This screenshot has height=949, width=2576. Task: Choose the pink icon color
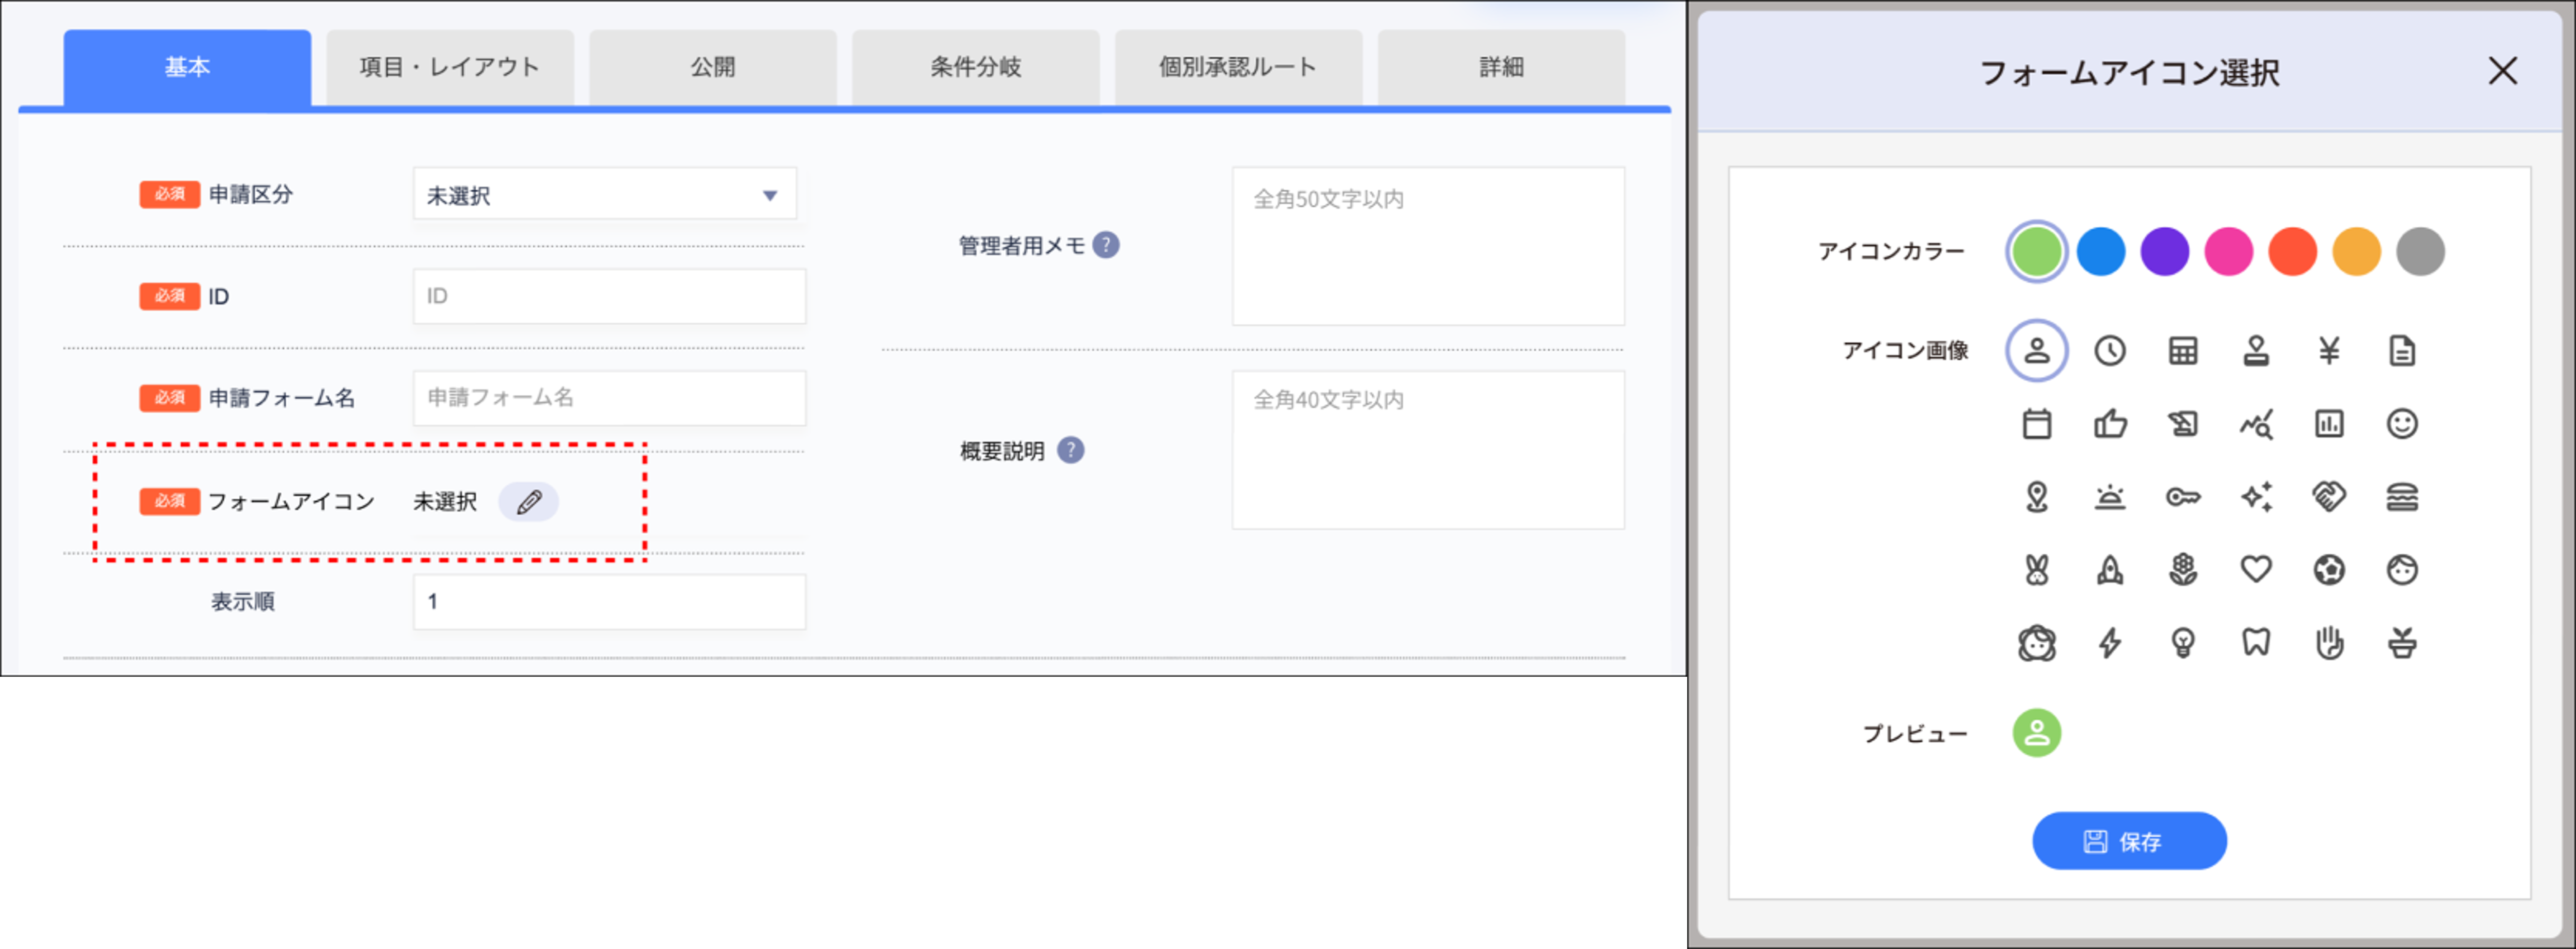[2229, 251]
